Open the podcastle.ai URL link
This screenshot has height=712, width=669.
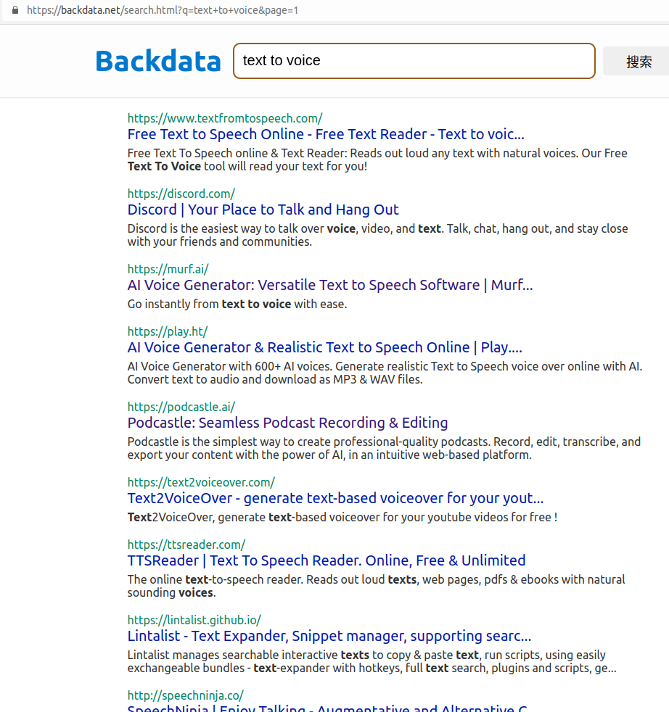pyautogui.click(x=181, y=407)
